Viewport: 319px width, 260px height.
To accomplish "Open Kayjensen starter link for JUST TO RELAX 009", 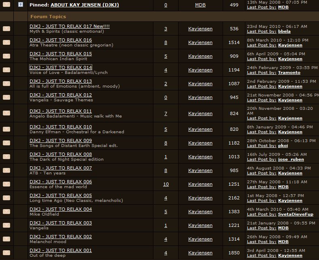I will [x=200, y=143].
